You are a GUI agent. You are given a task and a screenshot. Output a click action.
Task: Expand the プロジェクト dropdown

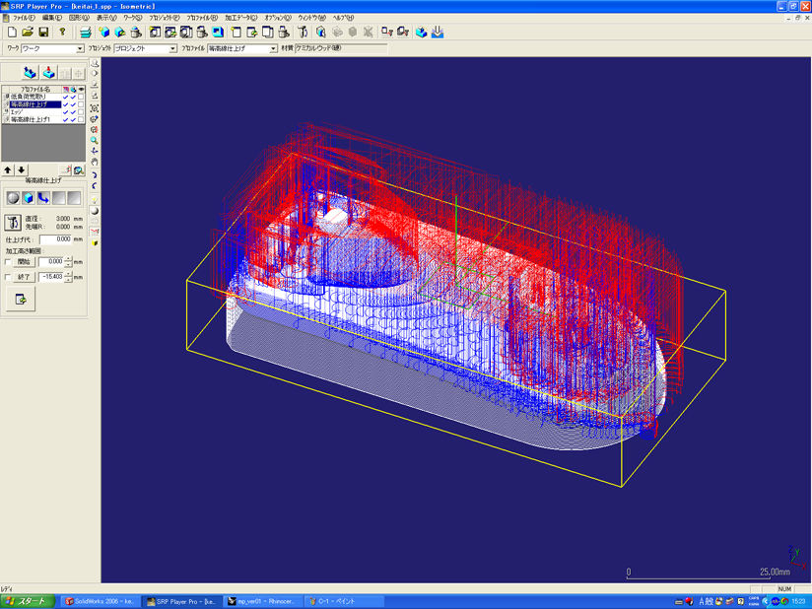[172, 48]
